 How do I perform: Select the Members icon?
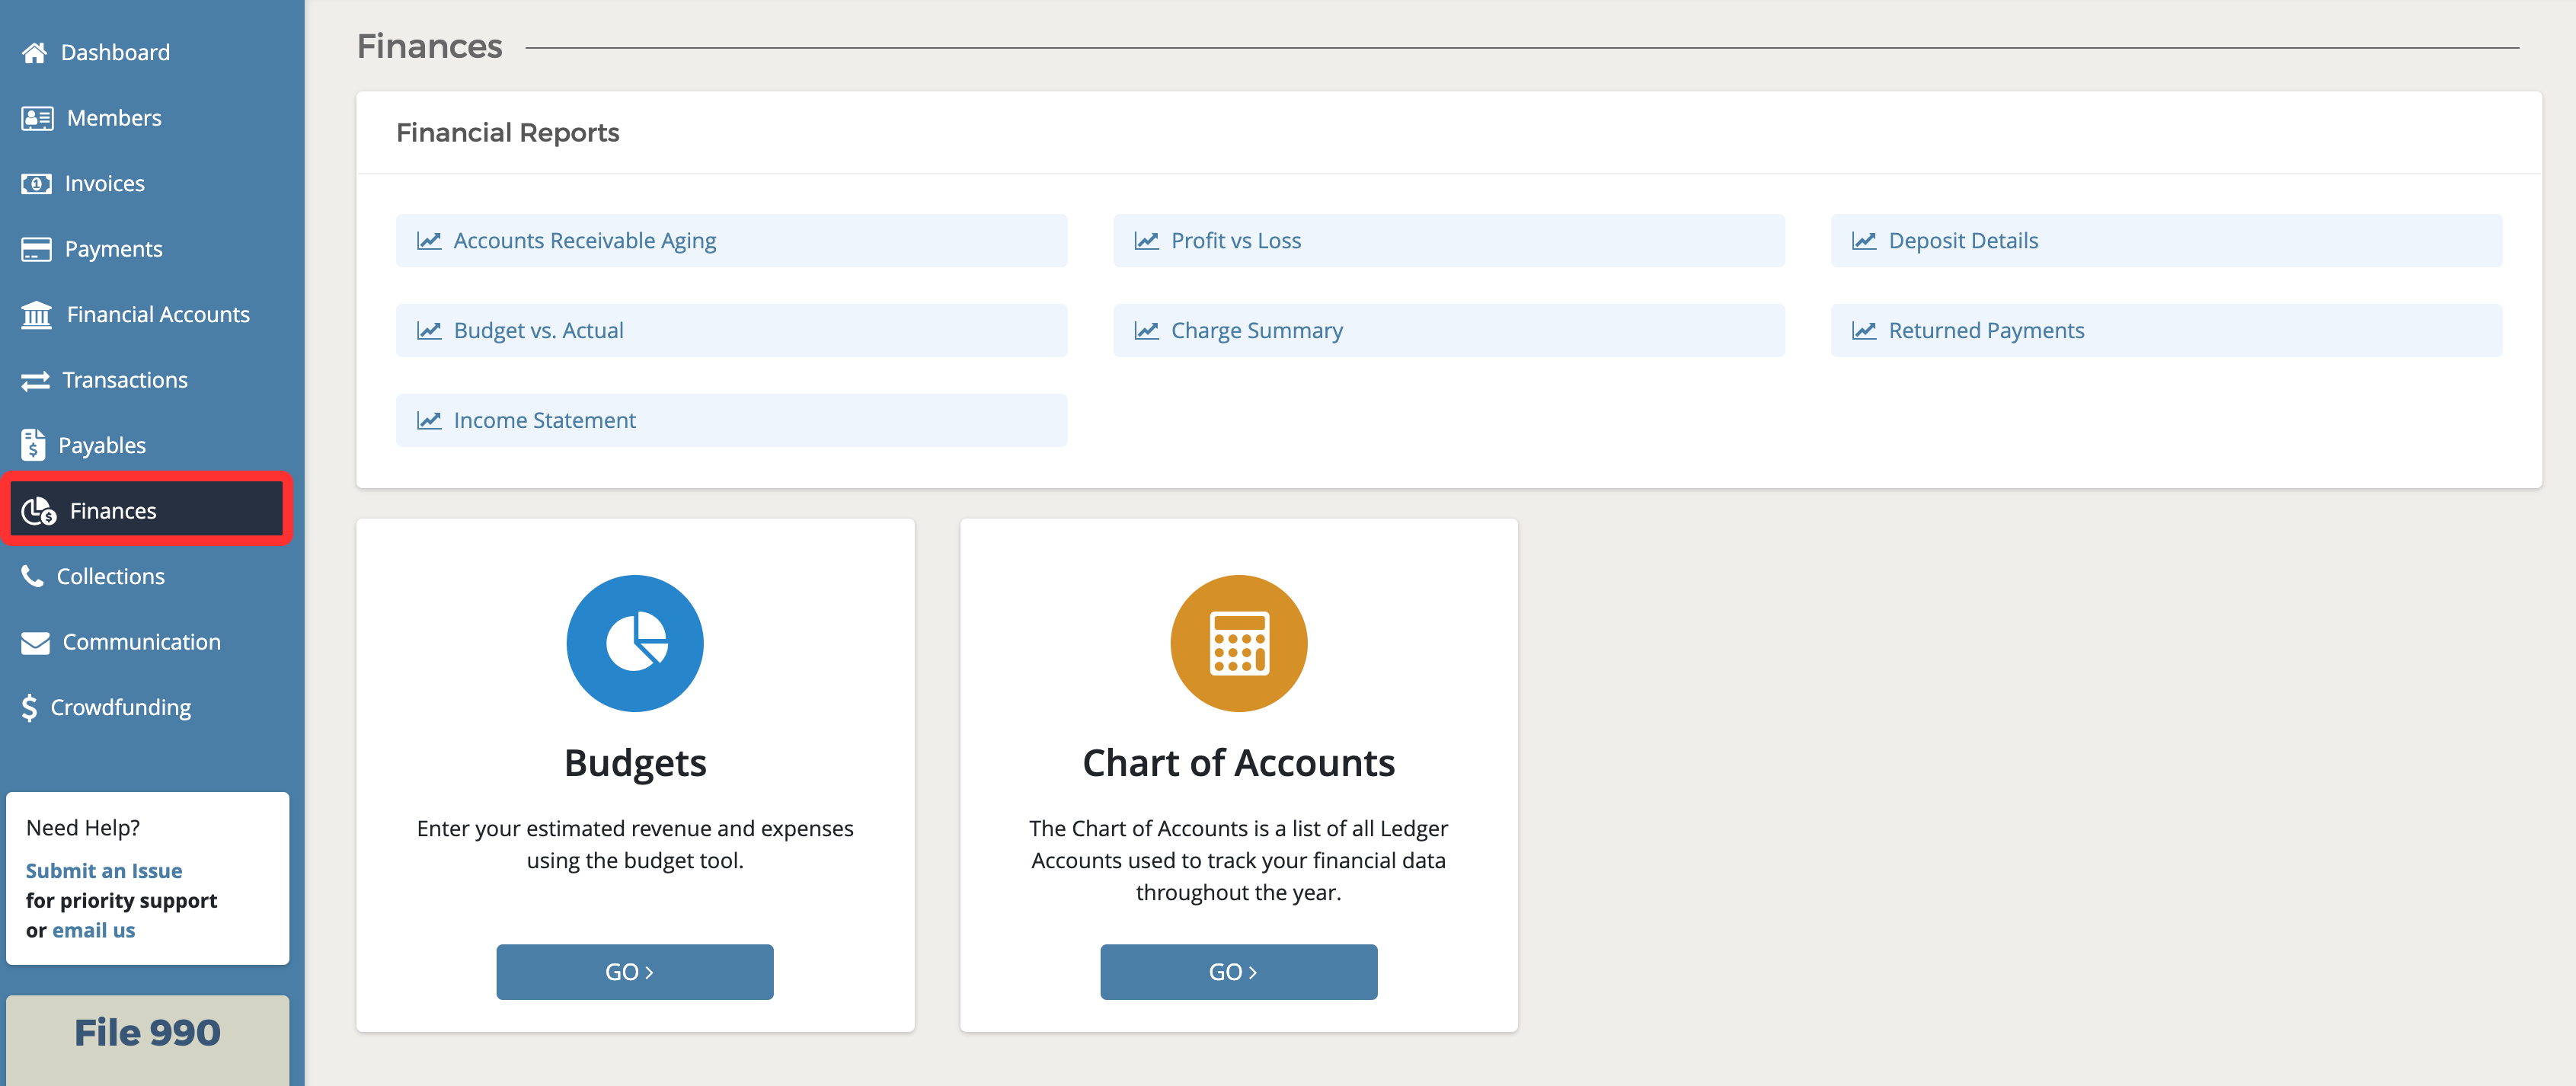36,117
